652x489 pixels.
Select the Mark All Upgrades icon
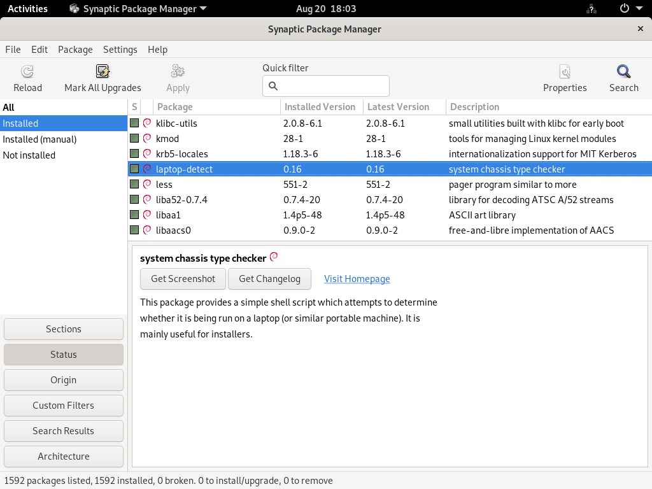[102, 71]
